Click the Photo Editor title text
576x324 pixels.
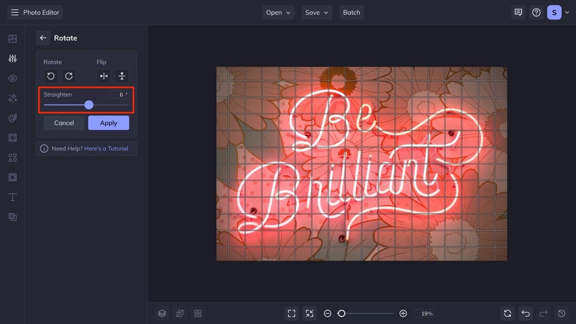[41, 12]
